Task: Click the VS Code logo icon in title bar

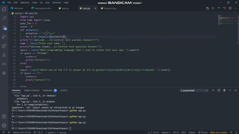Action: (3, 3)
